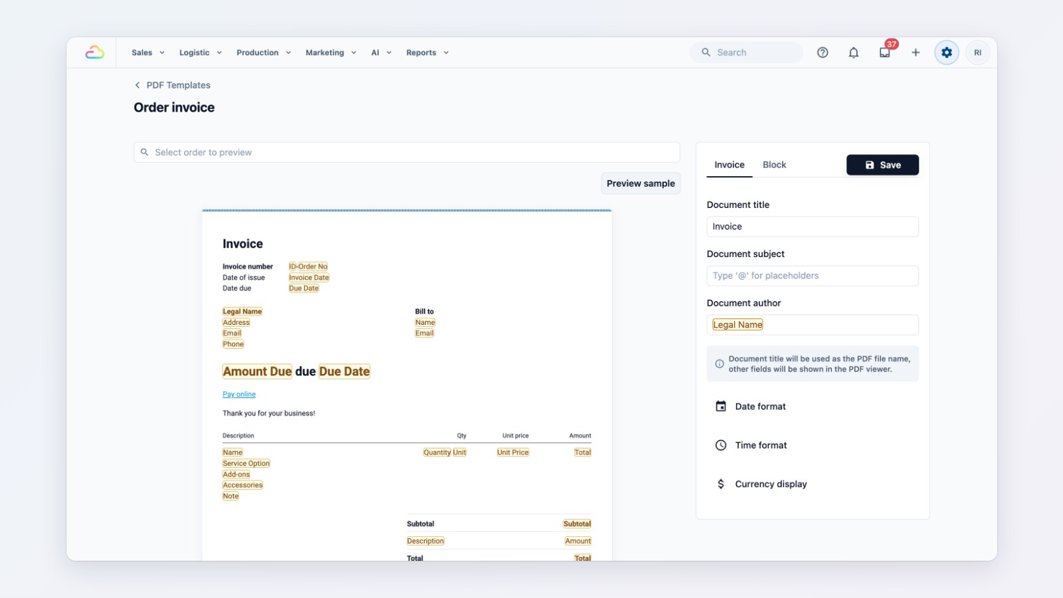Select the ID-Order No placeholder
The width and height of the screenshot is (1063, 598).
(x=308, y=266)
